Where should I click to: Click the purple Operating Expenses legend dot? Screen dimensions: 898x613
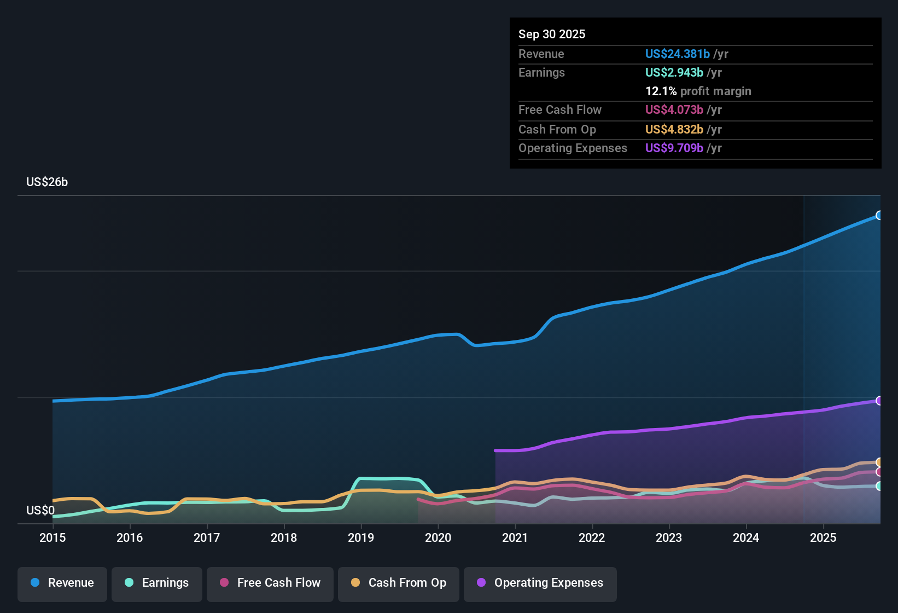(481, 583)
